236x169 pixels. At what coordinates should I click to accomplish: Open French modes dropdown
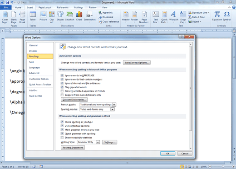(114, 104)
